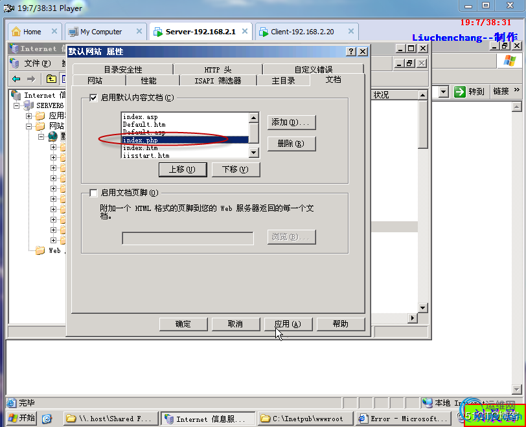Switch to the Home Directory tab
Viewport: 526px width, 427px height.
tap(284, 80)
